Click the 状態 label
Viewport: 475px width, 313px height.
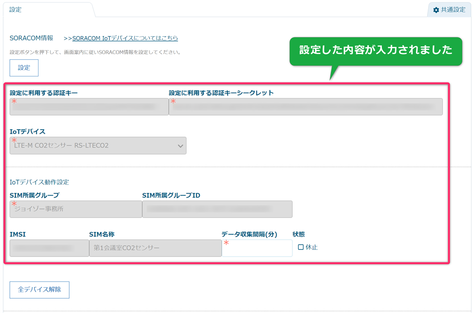pos(299,234)
